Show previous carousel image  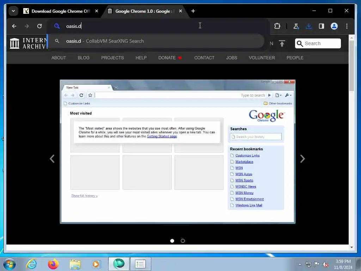52,158
